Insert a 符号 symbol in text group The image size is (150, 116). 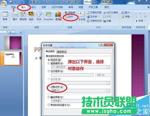[x=107, y=17]
